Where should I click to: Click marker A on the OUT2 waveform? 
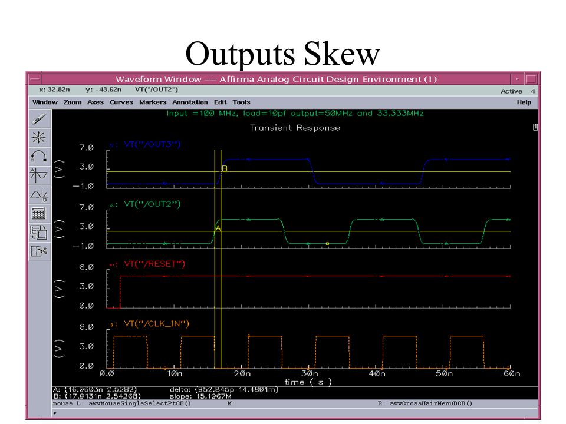pyautogui.click(x=218, y=228)
